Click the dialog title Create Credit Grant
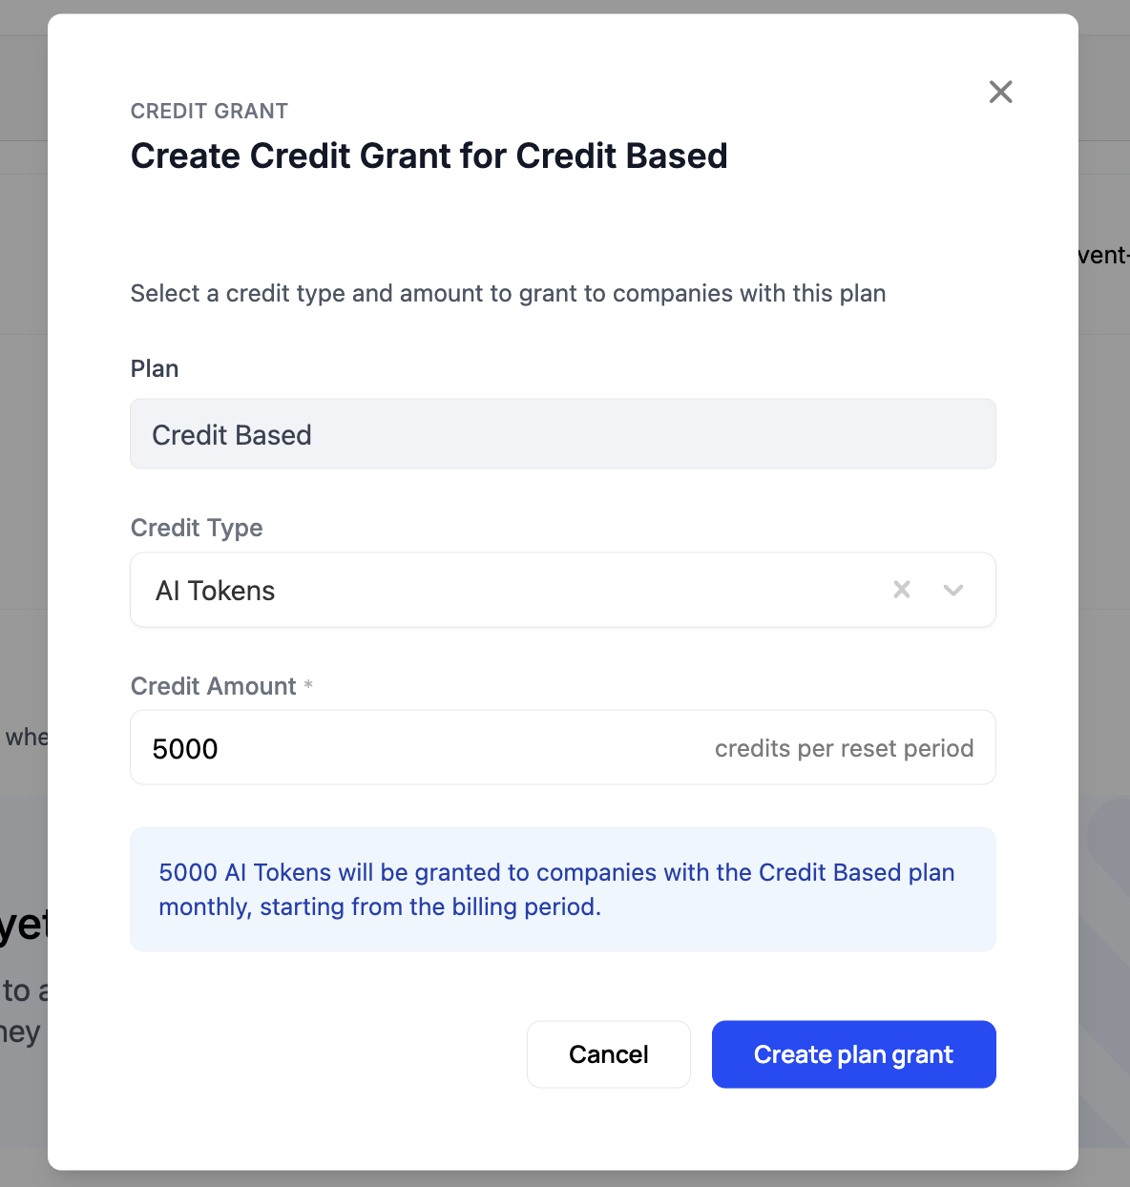The width and height of the screenshot is (1130, 1187). click(x=429, y=156)
